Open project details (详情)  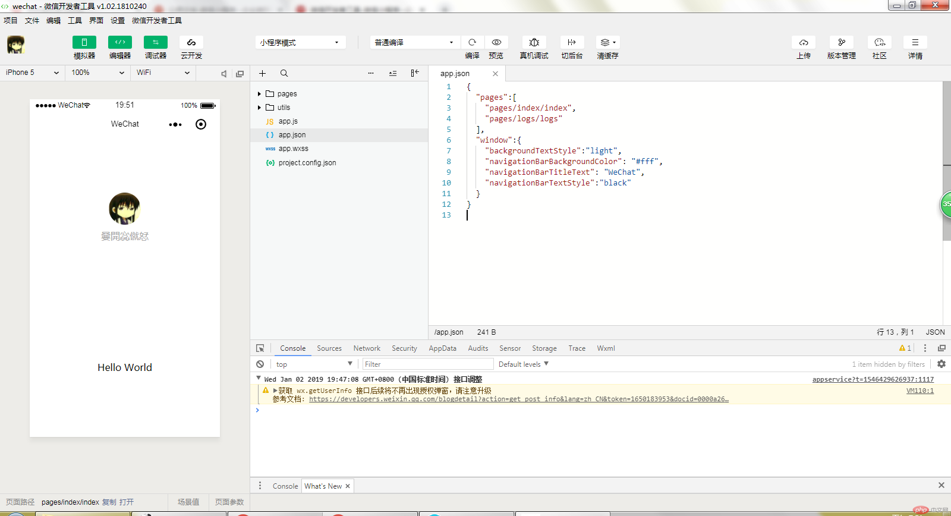click(915, 42)
